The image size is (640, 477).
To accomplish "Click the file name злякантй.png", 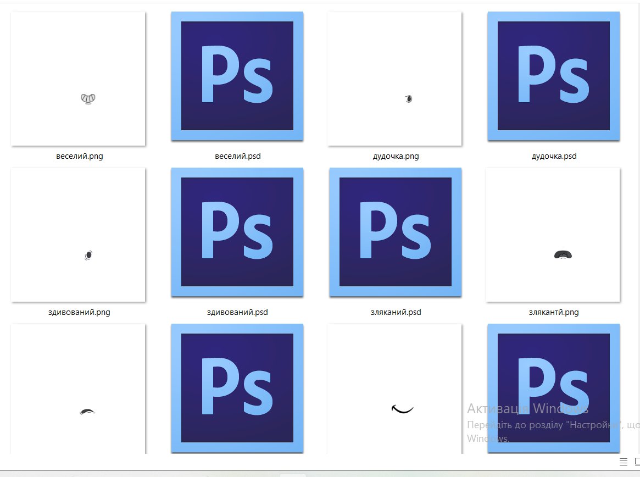I will point(554,312).
